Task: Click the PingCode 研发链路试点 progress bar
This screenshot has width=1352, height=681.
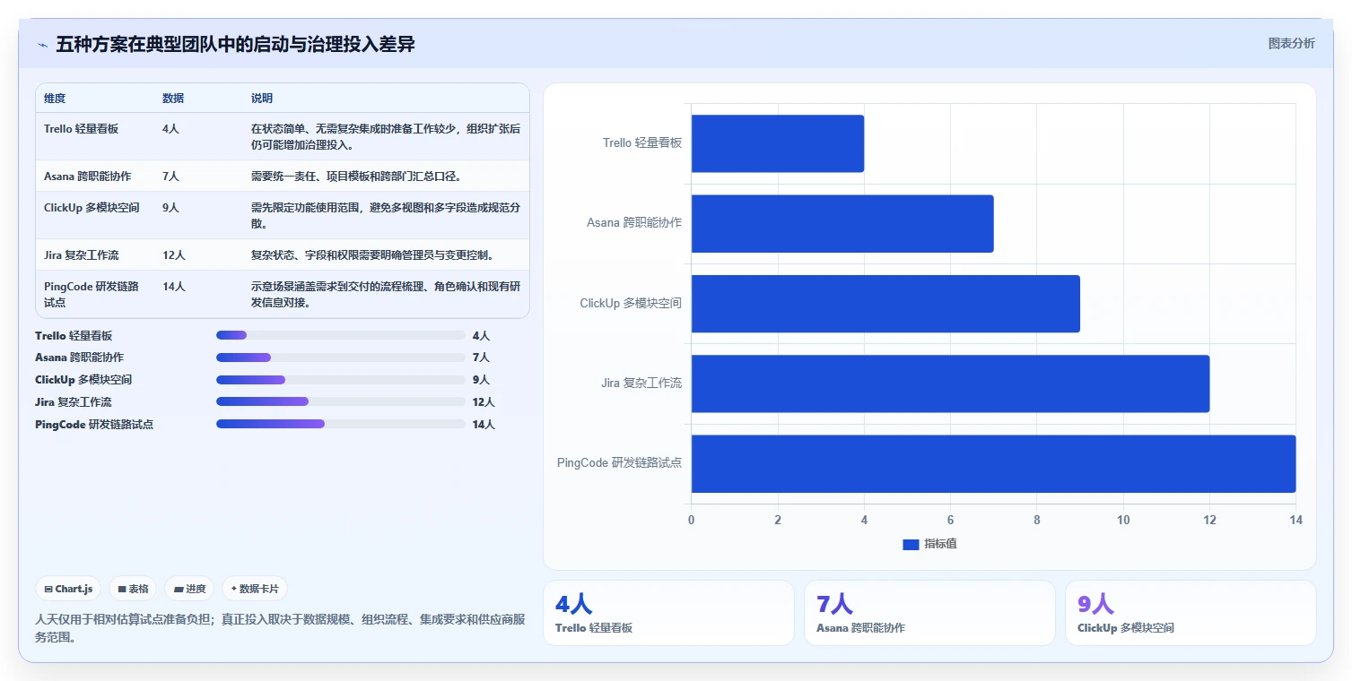Action: pos(341,424)
